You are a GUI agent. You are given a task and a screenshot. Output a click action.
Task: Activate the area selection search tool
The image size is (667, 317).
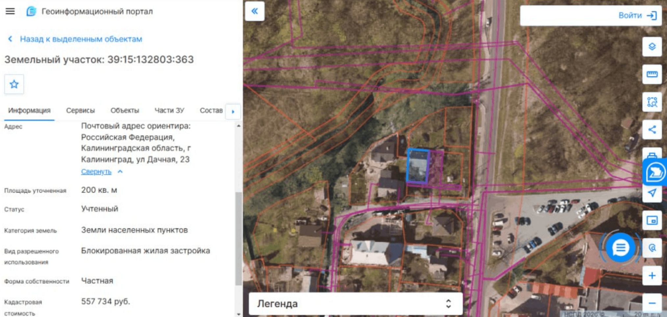(x=652, y=102)
